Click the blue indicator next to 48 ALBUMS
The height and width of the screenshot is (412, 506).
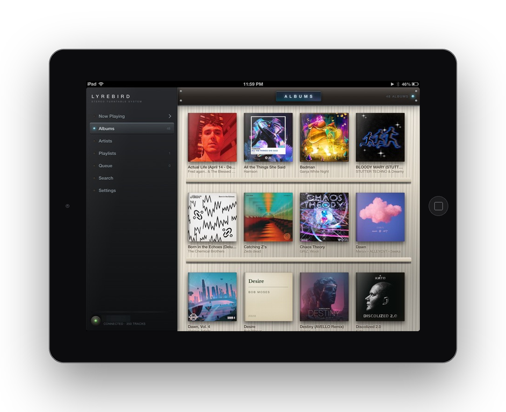coord(413,96)
